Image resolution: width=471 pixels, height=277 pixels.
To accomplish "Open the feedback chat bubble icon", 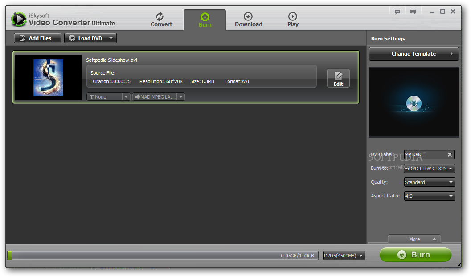I will coord(397,12).
